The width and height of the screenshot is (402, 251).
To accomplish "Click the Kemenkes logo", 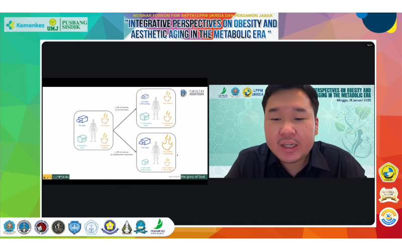I will (24, 25).
